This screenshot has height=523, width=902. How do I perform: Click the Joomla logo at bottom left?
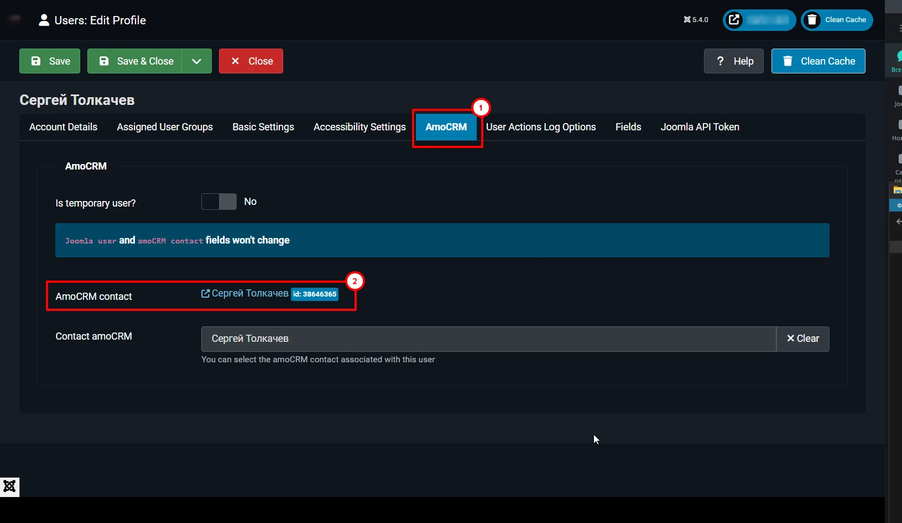(x=9, y=486)
